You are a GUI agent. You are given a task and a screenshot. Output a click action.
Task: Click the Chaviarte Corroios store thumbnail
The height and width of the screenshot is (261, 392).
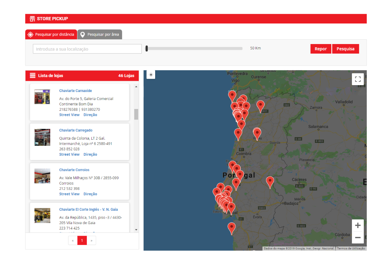[x=42, y=176]
